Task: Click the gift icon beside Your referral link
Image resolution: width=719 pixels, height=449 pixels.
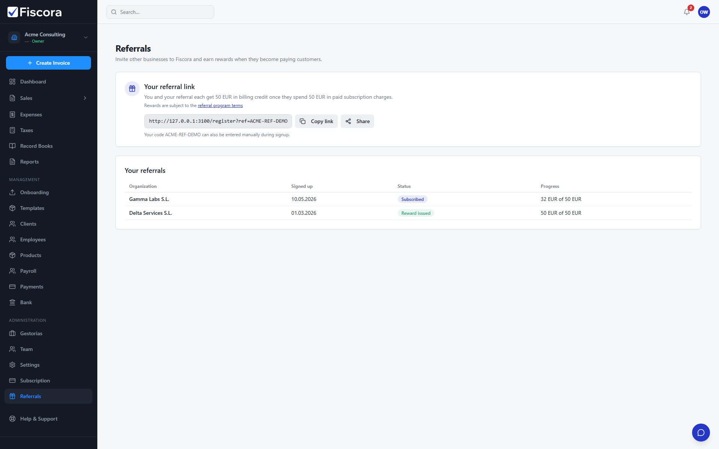Action: tap(132, 89)
